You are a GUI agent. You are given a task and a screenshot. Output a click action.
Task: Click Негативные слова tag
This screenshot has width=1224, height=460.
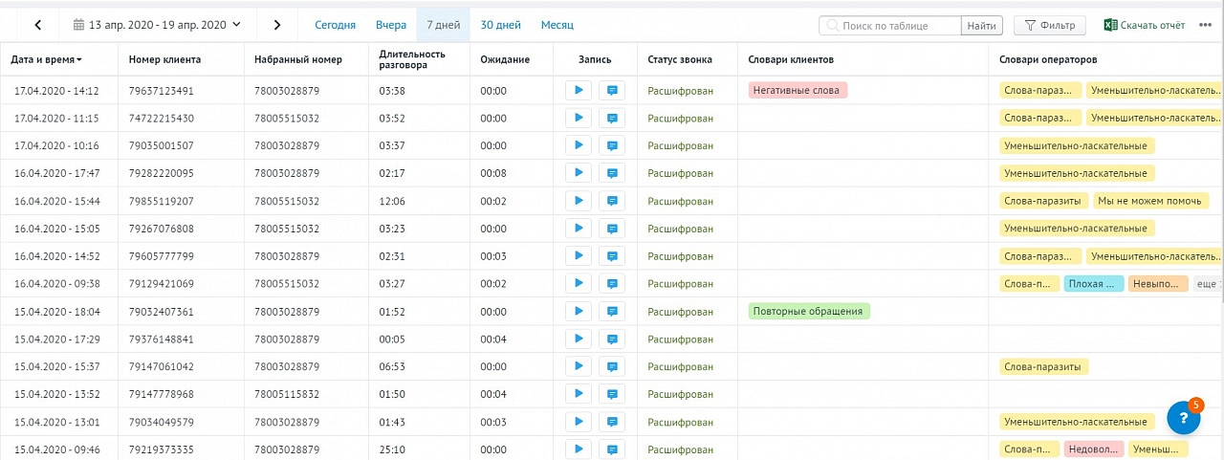pos(798,91)
